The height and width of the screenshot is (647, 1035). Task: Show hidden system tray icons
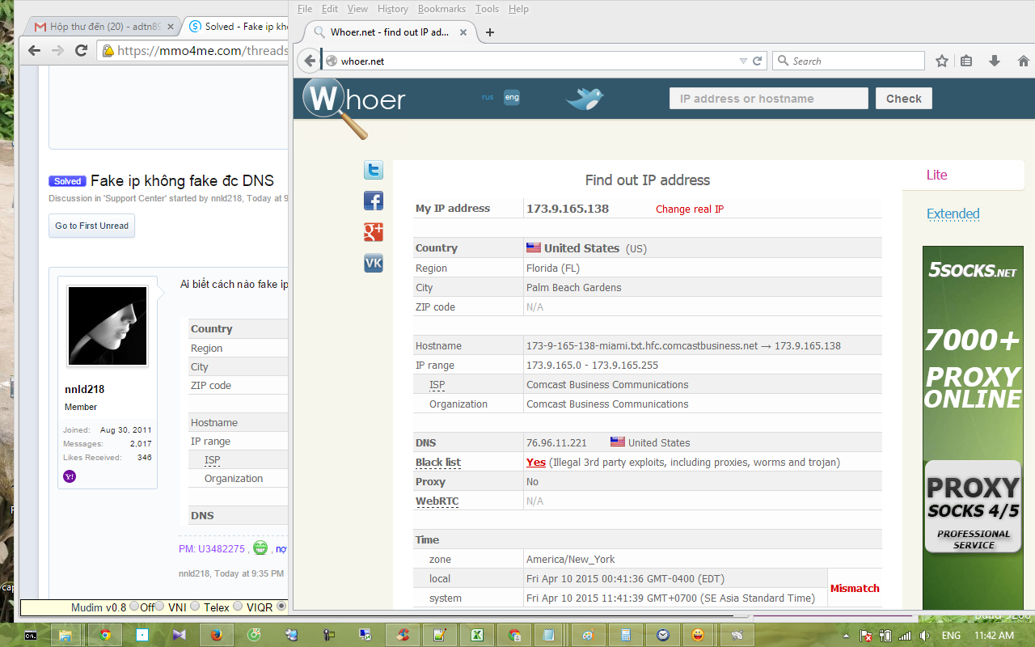click(x=847, y=636)
